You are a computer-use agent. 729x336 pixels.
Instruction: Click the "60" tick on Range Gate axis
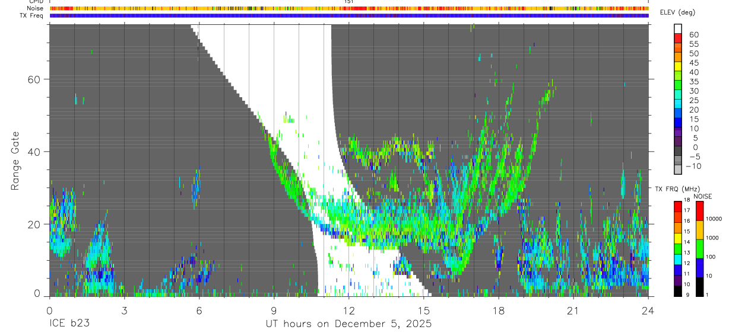[34, 79]
